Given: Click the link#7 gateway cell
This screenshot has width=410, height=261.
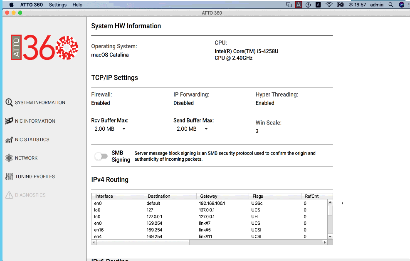Looking at the screenshot, I should click(205, 223).
